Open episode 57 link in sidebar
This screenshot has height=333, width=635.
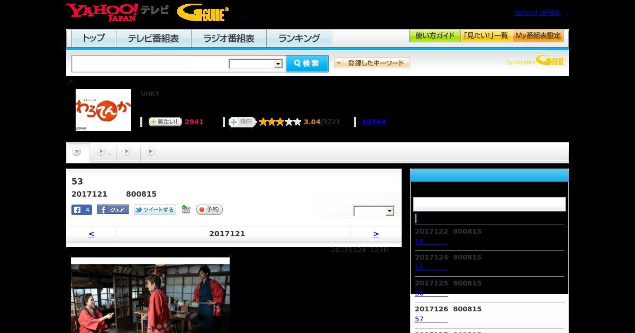coord(431,319)
